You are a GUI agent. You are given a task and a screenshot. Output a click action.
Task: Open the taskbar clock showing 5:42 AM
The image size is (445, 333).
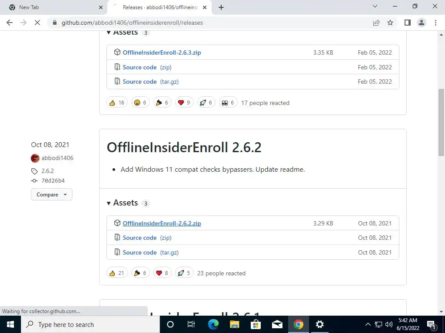408,324
